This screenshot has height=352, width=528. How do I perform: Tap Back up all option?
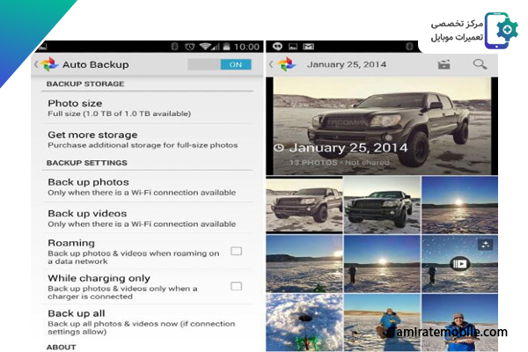[x=148, y=322]
